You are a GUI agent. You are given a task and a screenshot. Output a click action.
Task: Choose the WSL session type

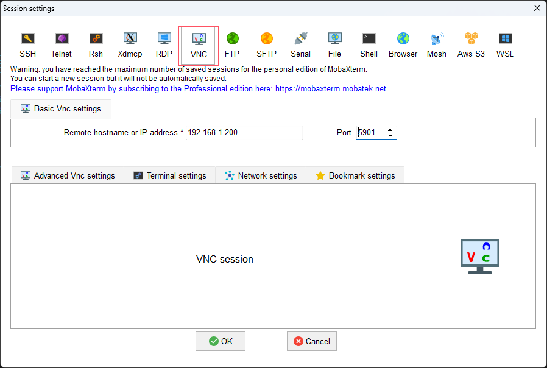pyautogui.click(x=505, y=45)
